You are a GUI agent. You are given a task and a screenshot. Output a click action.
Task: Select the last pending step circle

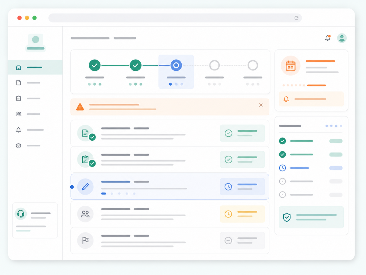coord(253,65)
